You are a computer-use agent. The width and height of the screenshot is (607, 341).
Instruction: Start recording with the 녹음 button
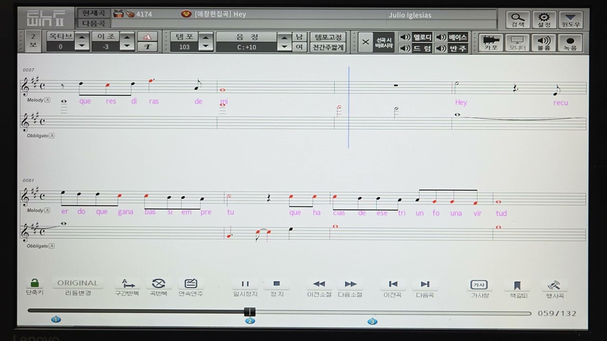pyautogui.click(x=570, y=43)
